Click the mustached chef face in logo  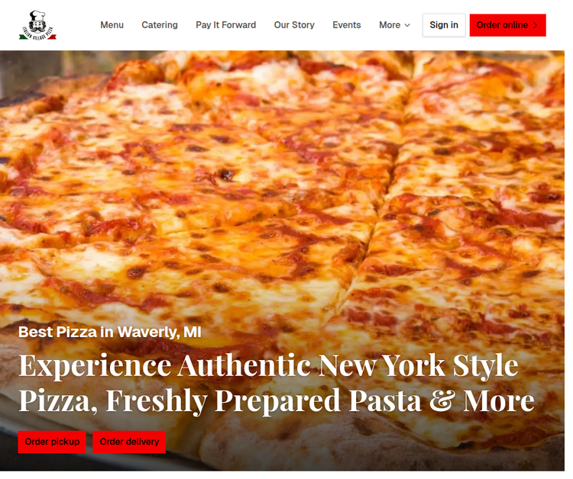point(37,25)
